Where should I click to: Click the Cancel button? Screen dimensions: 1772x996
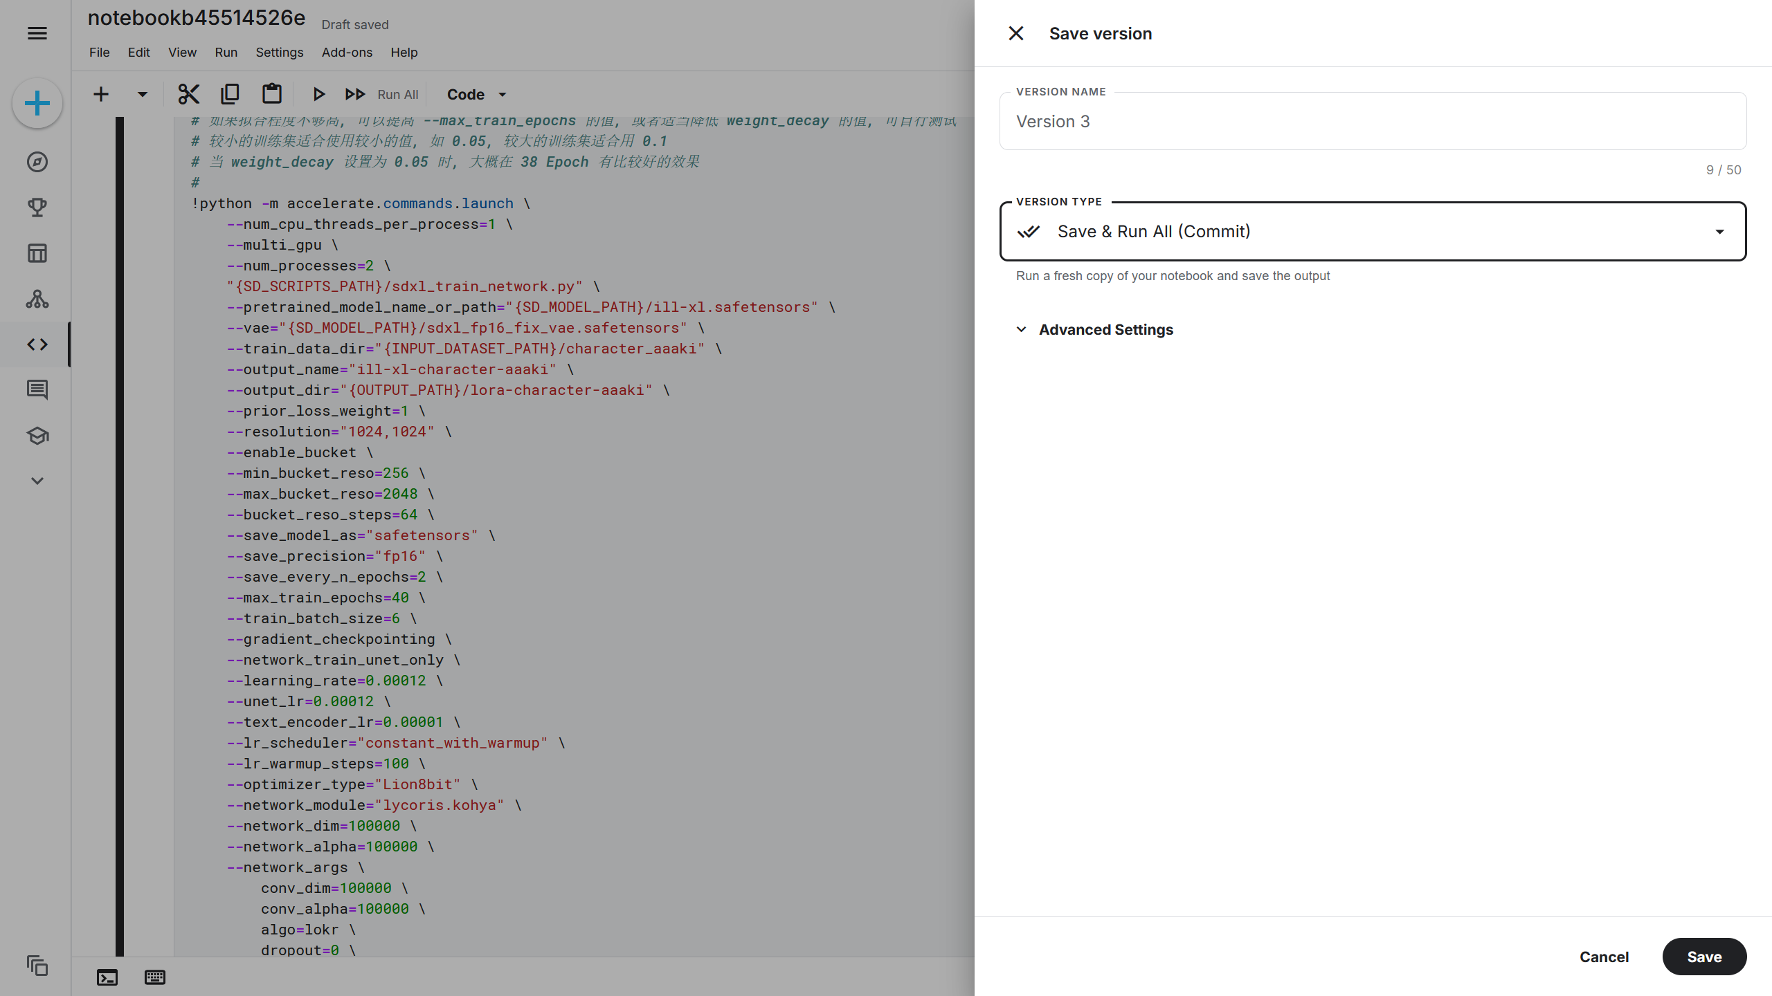click(x=1604, y=957)
